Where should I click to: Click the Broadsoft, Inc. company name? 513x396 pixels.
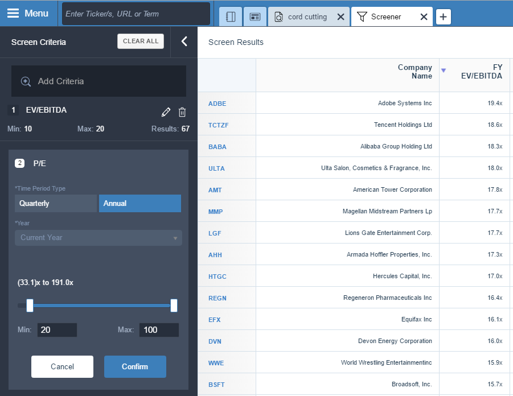point(412,384)
